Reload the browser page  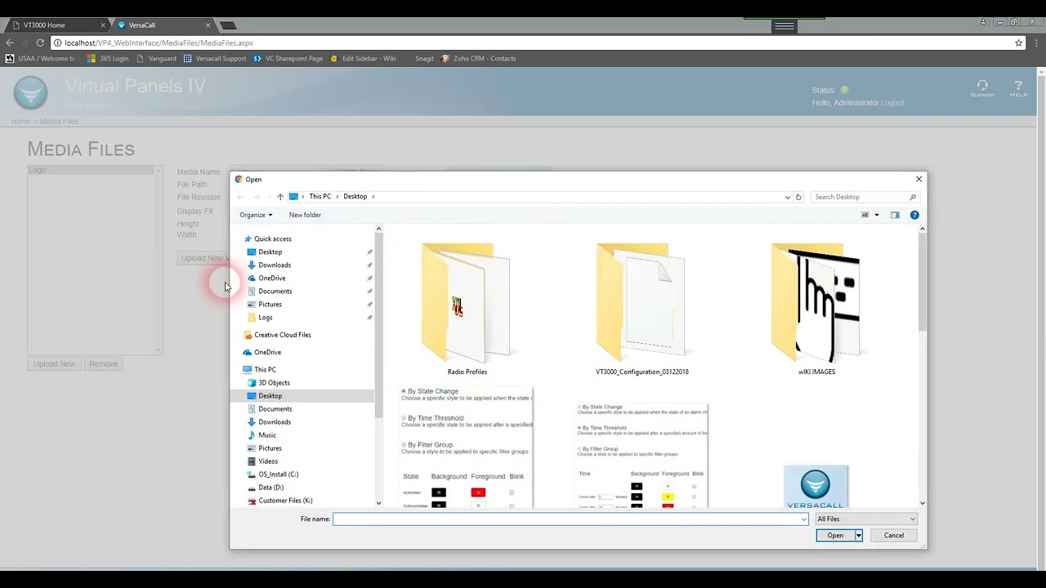38,42
